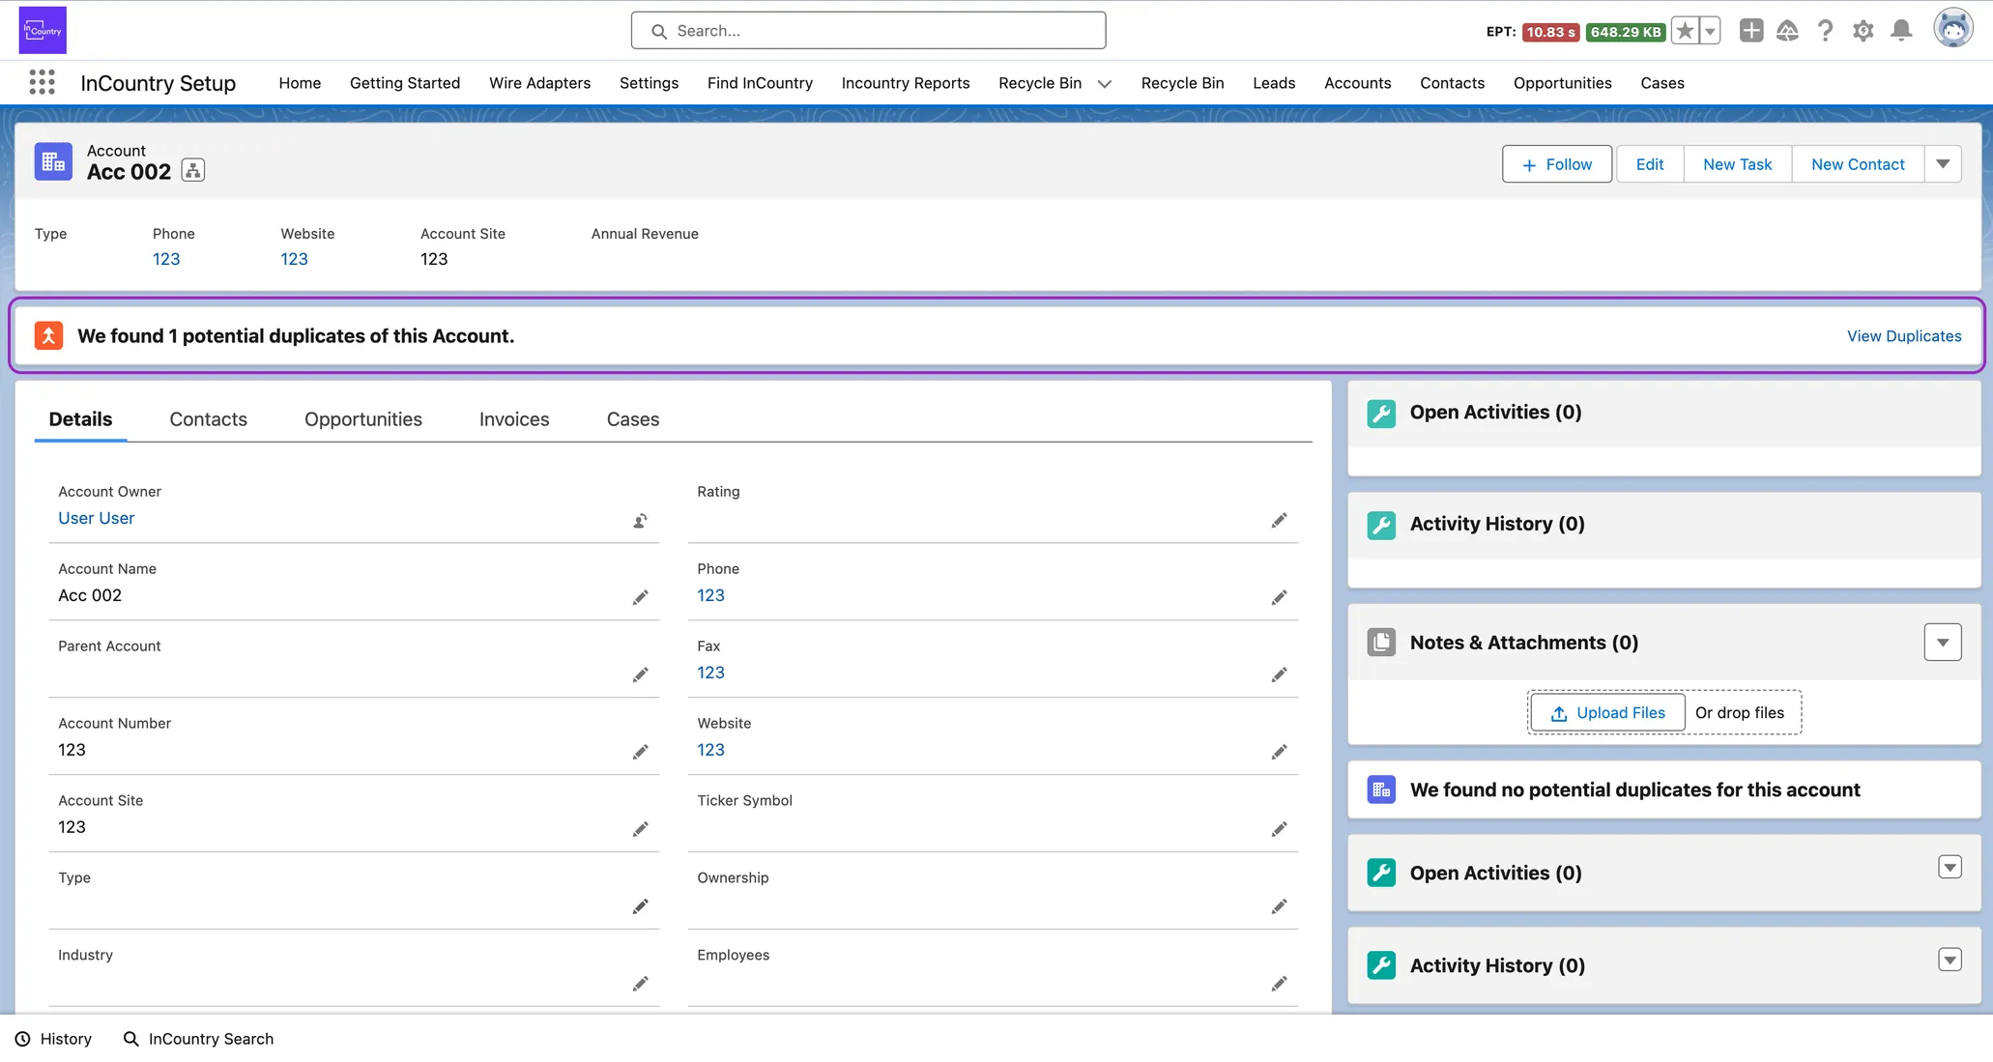
Task: Edit Account Name with the pencil icon
Action: click(x=640, y=598)
